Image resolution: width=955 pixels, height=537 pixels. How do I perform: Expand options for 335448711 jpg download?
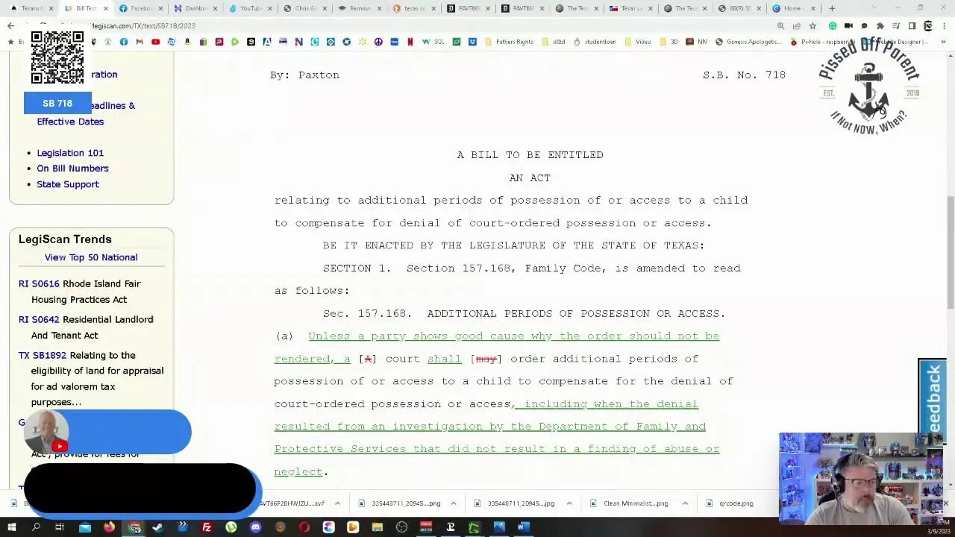coord(569,503)
